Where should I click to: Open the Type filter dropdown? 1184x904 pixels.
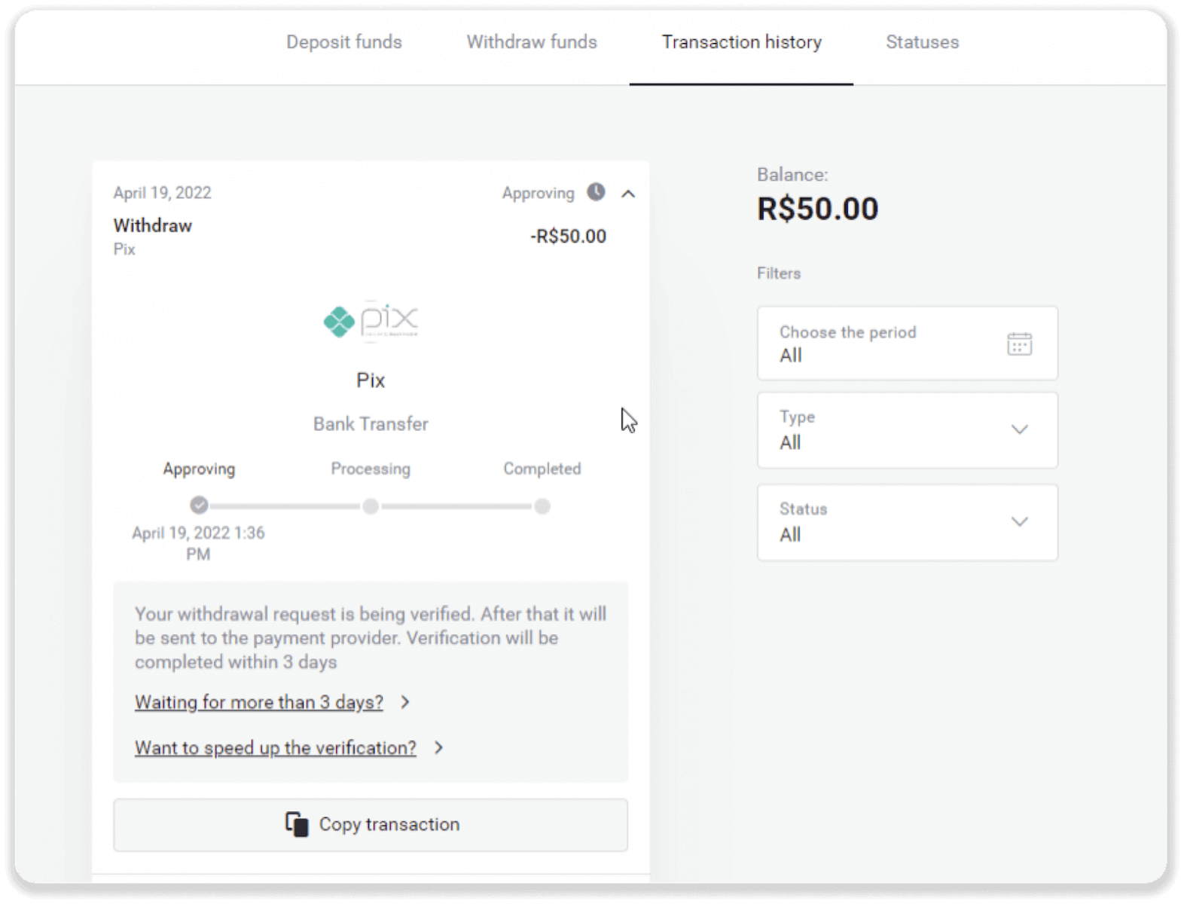pos(1020,429)
